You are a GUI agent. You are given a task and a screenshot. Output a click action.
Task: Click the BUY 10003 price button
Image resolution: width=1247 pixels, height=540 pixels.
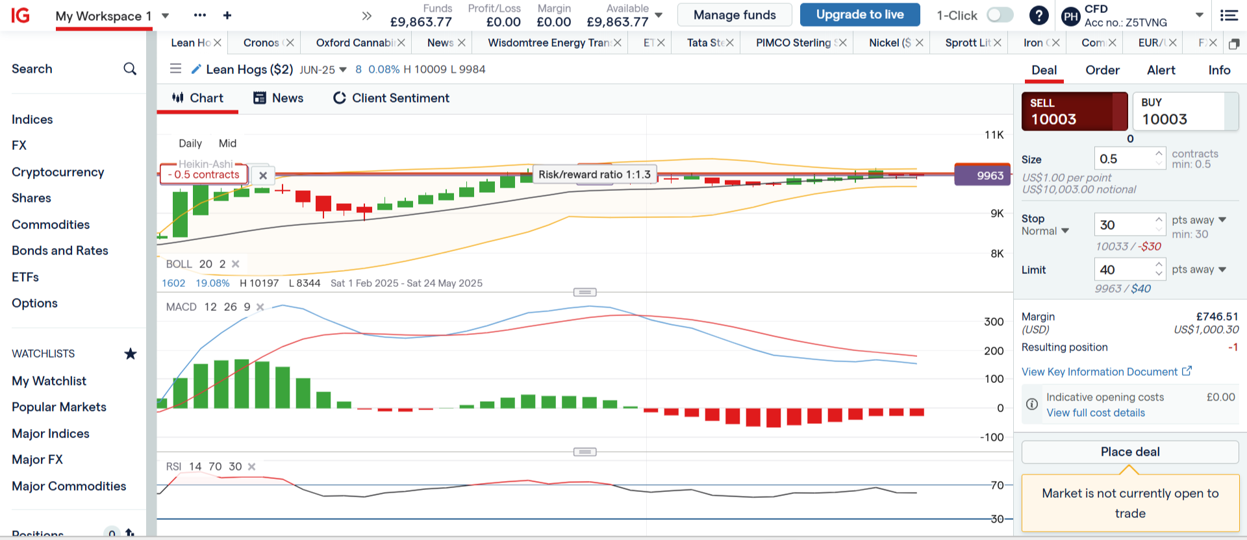(1186, 112)
